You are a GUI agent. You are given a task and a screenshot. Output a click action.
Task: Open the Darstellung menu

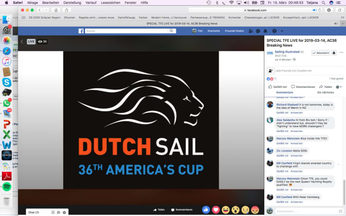click(72, 2)
